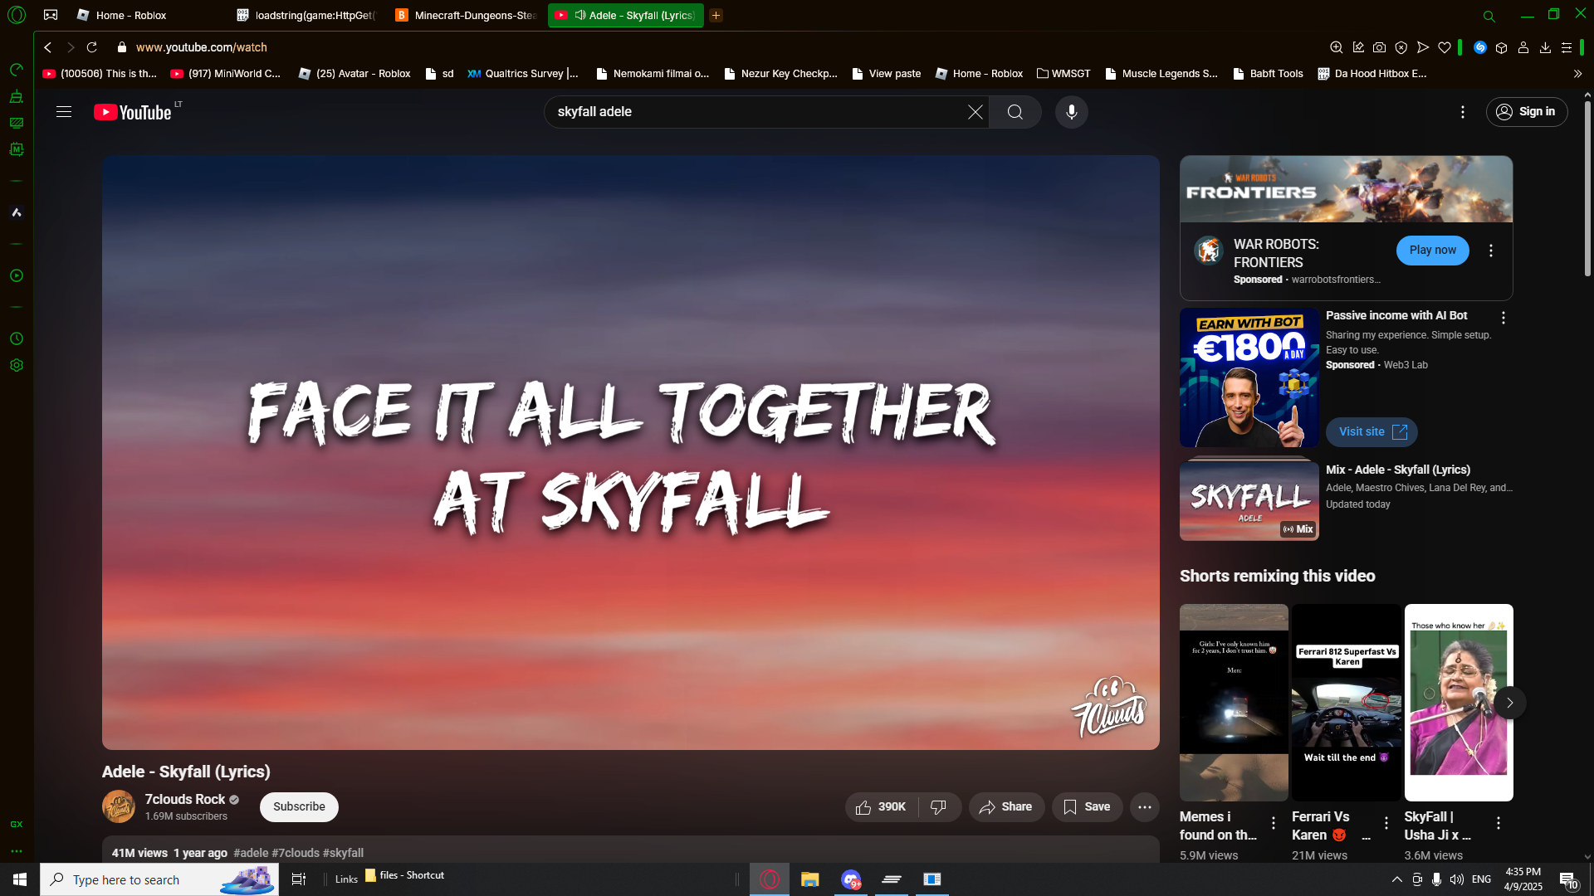This screenshot has height=896, width=1594.
Task: Open sidebar settings gear
Action: click(x=17, y=365)
